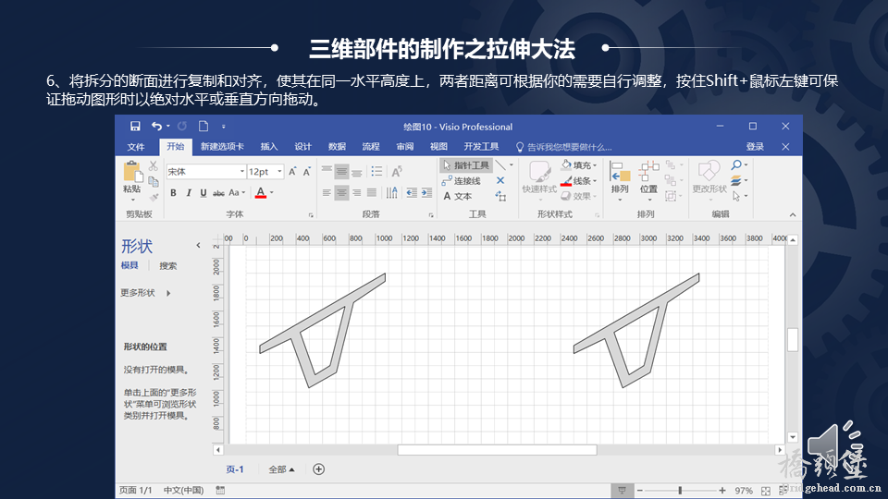Click the 搜索 search link in Shapes pane
This screenshot has height=499, width=888.
click(167, 266)
